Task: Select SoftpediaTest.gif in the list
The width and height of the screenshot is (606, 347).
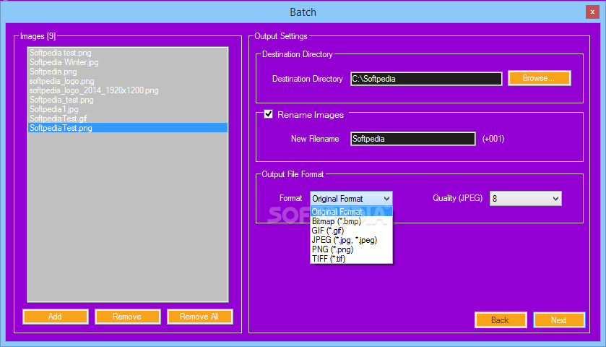Action: (x=128, y=119)
